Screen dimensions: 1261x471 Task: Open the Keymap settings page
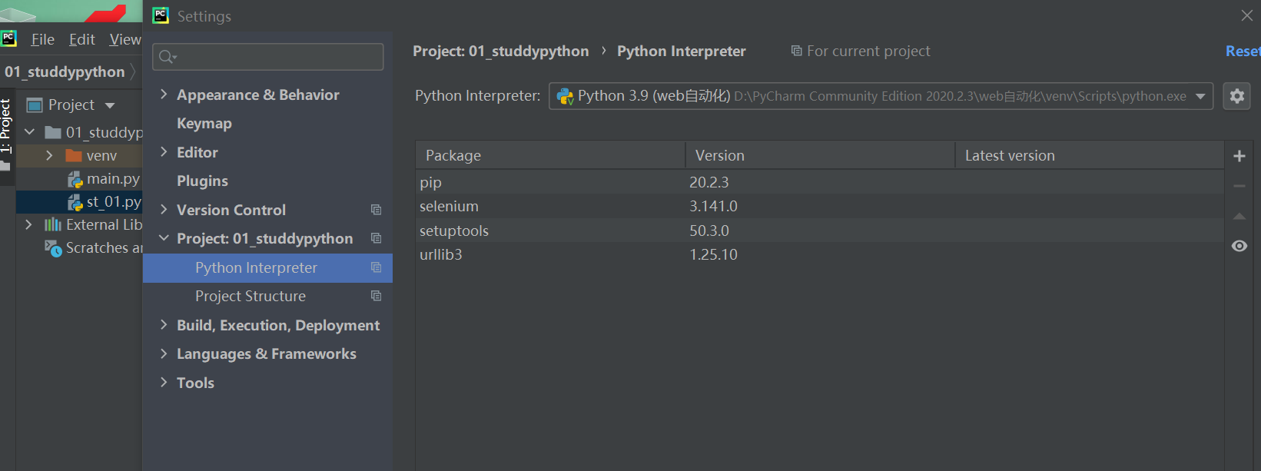(204, 123)
